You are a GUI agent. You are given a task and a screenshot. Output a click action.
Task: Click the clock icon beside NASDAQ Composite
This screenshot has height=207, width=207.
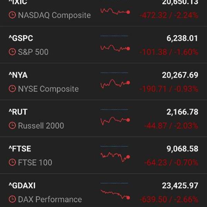pos(12,15)
